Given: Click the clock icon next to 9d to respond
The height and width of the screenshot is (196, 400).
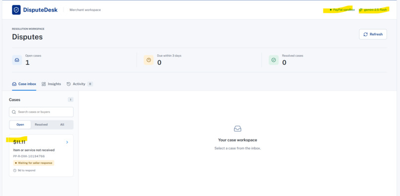Looking at the screenshot, I should point(15,170).
